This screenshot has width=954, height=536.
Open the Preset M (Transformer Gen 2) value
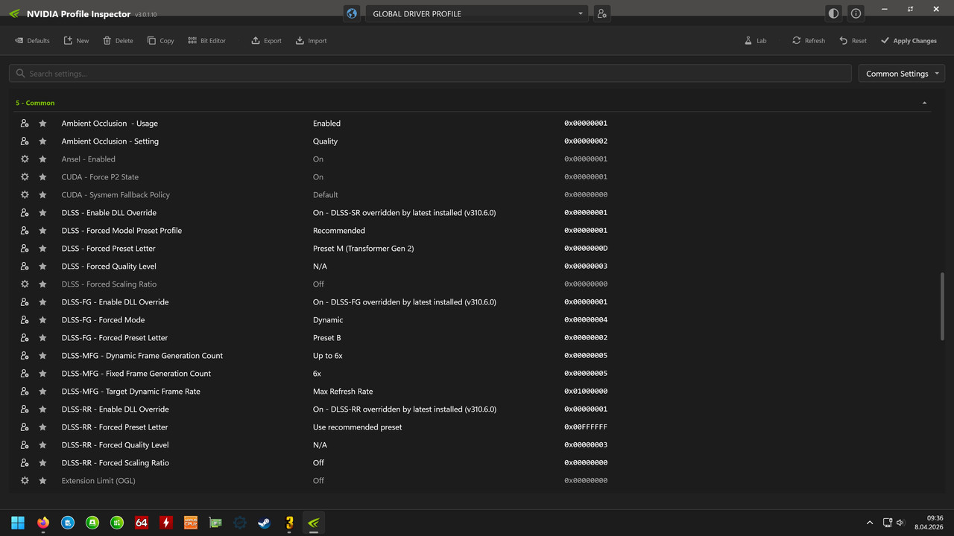[x=363, y=249]
